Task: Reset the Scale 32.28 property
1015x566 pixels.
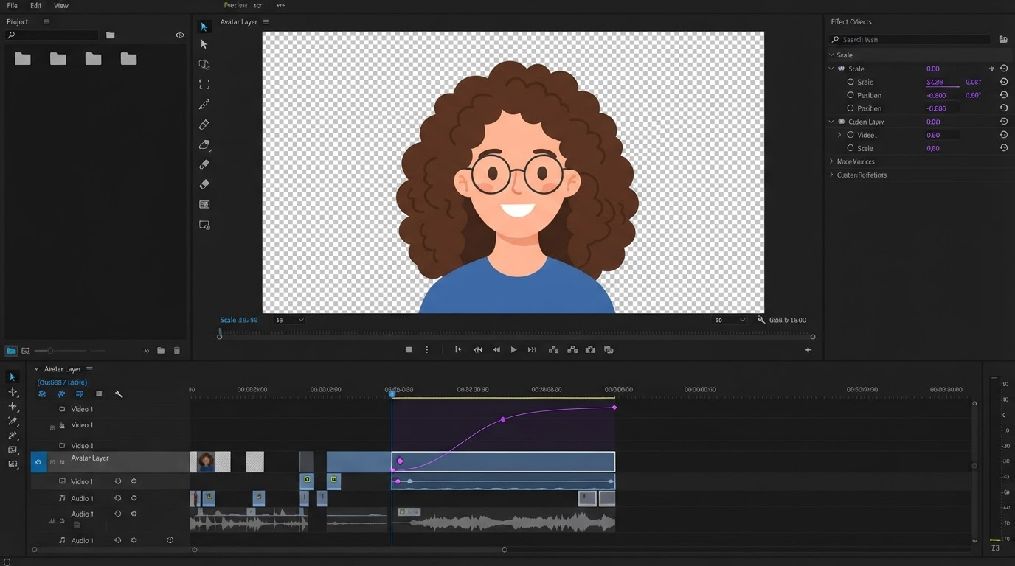Action: [1003, 82]
